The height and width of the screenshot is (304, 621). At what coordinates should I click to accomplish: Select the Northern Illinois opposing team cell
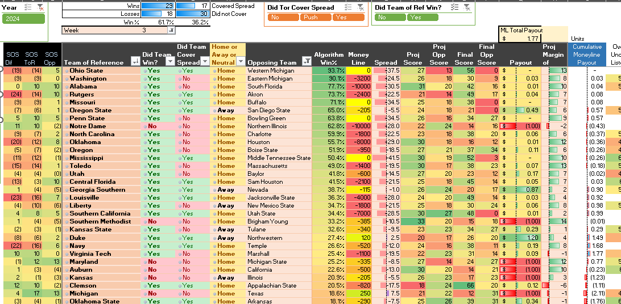tap(279, 126)
